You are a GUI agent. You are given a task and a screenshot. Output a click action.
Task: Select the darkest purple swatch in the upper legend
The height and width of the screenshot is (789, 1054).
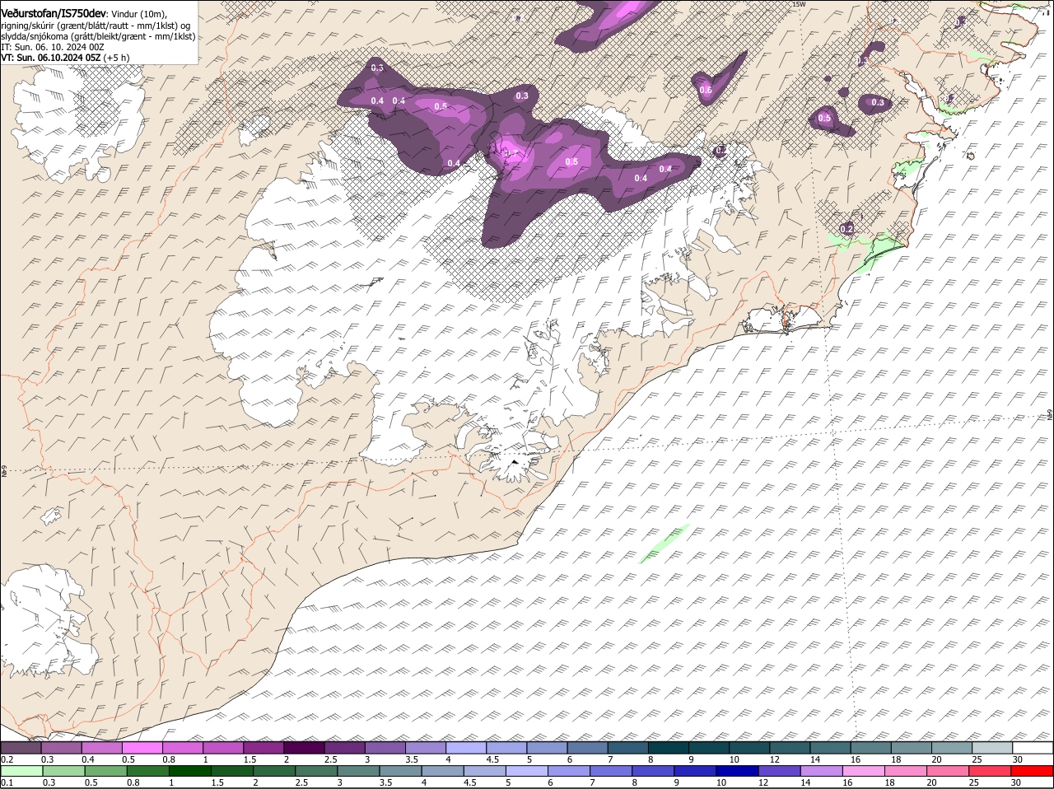click(x=305, y=748)
